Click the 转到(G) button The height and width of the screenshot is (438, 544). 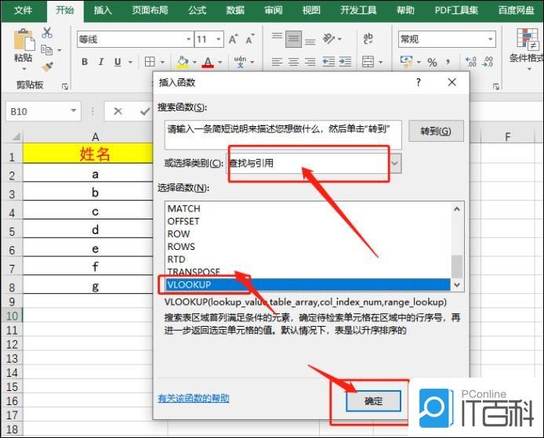pyautogui.click(x=436, y=131)
